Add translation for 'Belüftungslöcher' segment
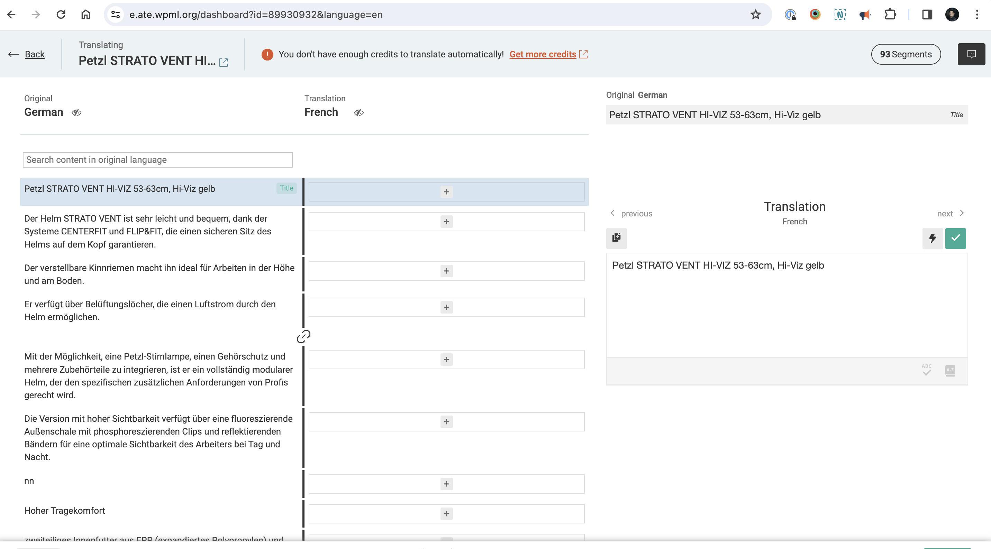The height and width of the screenshot is (549, 991). (x=446, y=307)
